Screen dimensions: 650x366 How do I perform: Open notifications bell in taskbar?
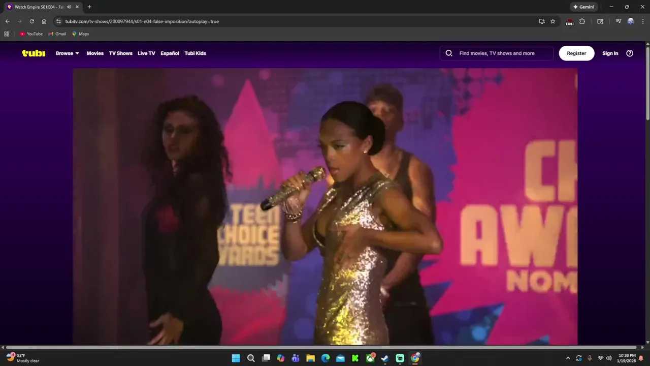coord(641,358)
